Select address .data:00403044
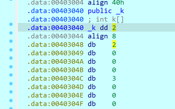 click(56, 36)
